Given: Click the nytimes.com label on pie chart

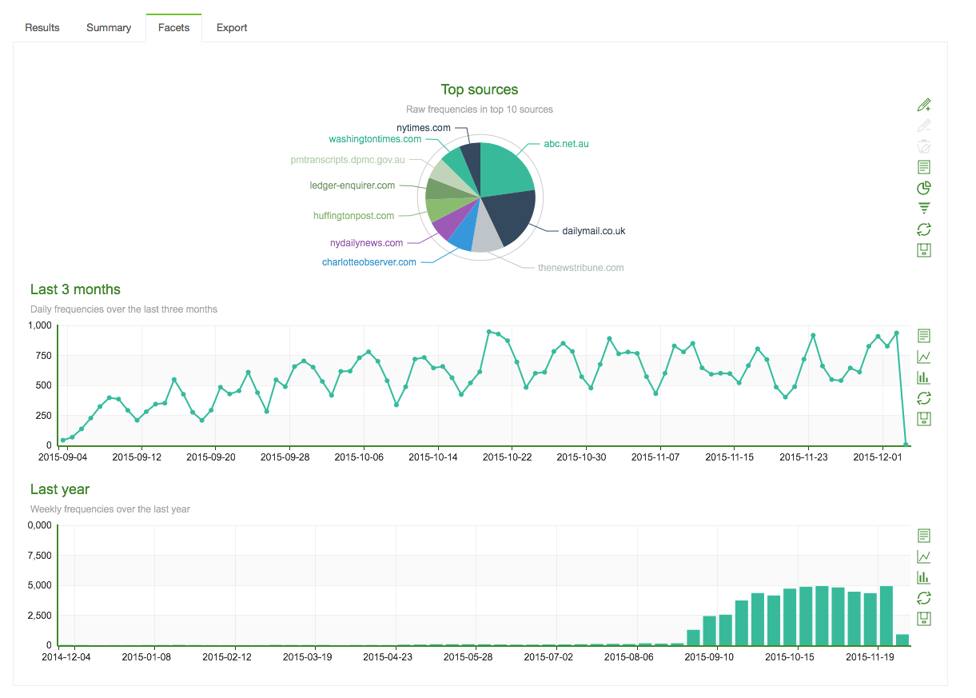Looking at the screenshot, I should pos(424,127).
